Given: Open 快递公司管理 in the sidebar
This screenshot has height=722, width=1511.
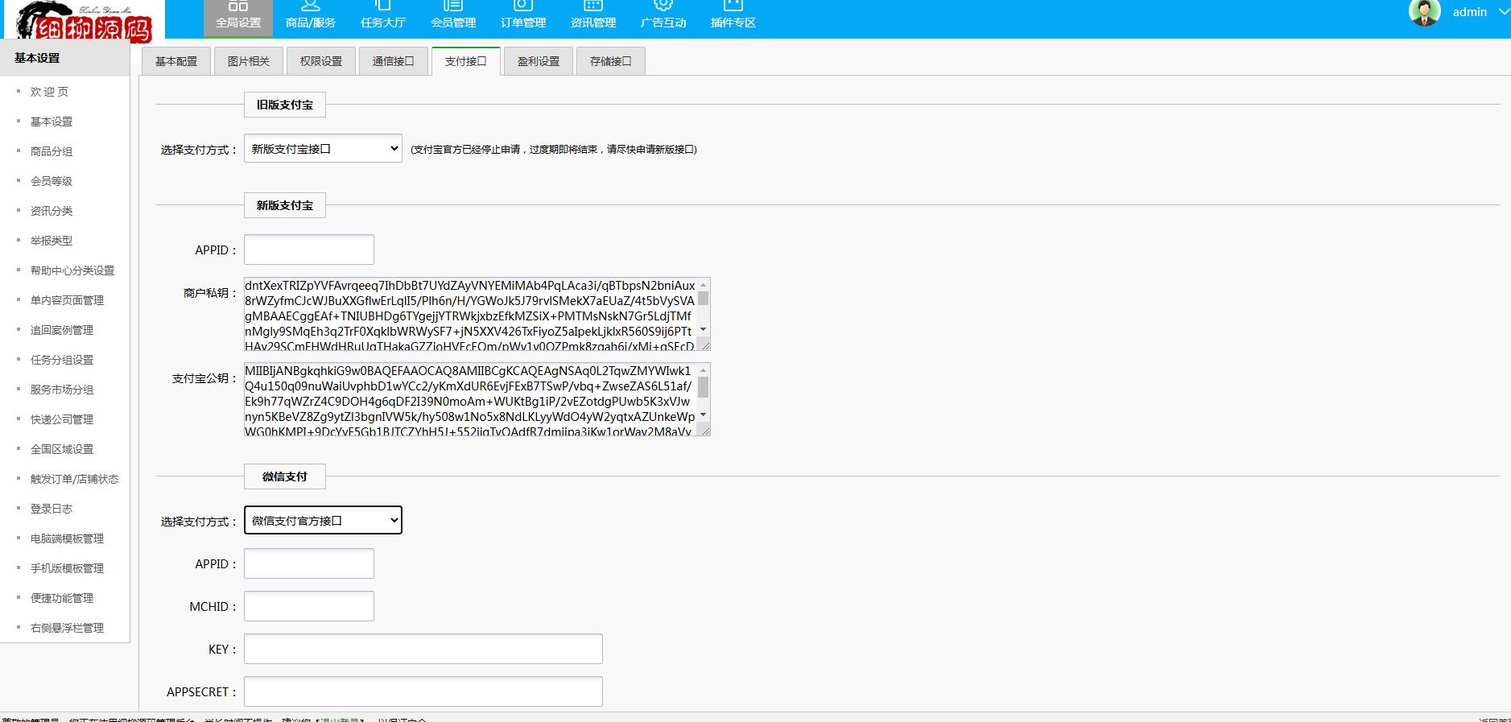Looking at the screenshot, I should 62,419.
